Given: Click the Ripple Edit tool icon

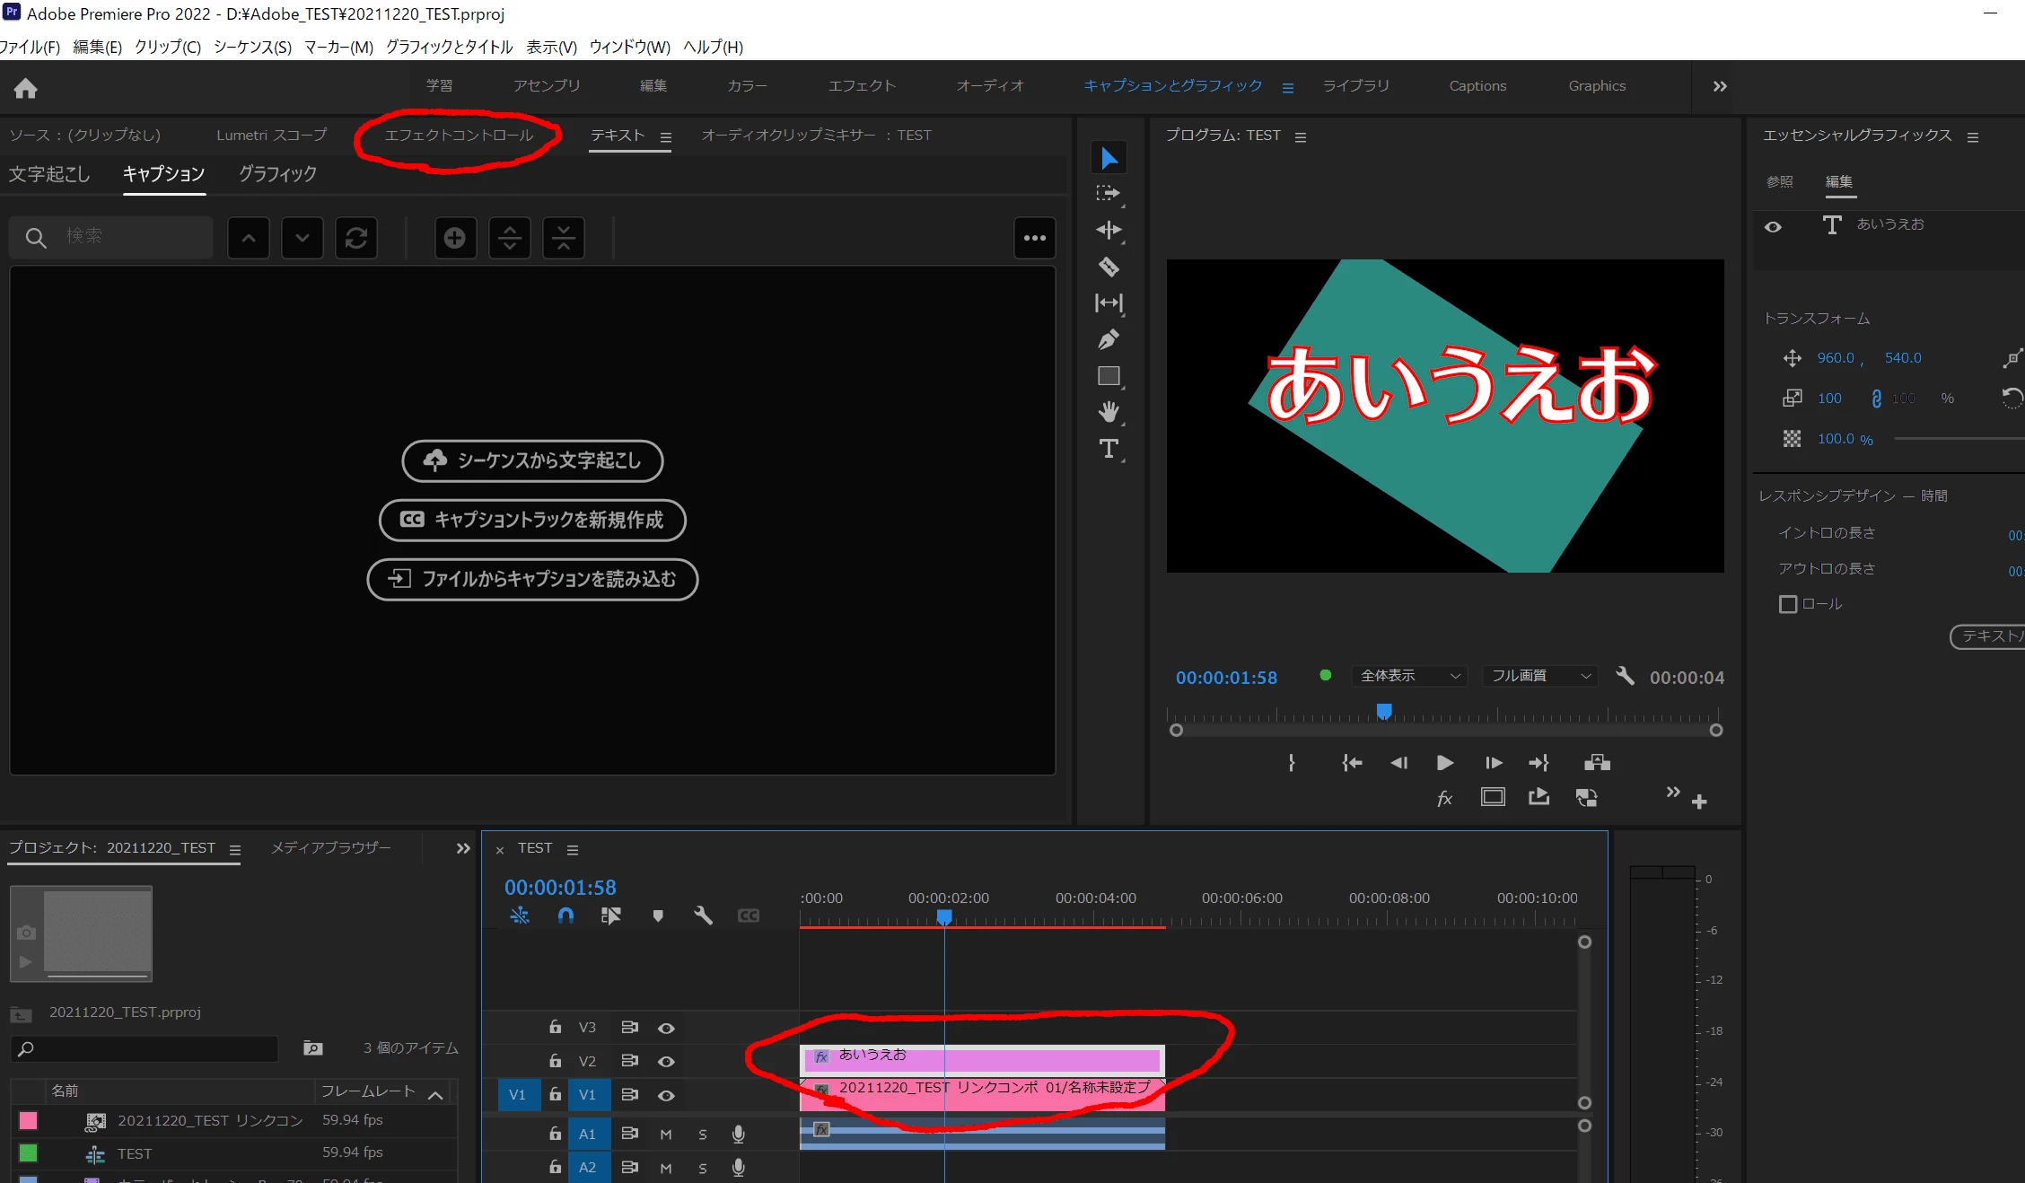Looking at the screenshot, I should pos(1109,230).
